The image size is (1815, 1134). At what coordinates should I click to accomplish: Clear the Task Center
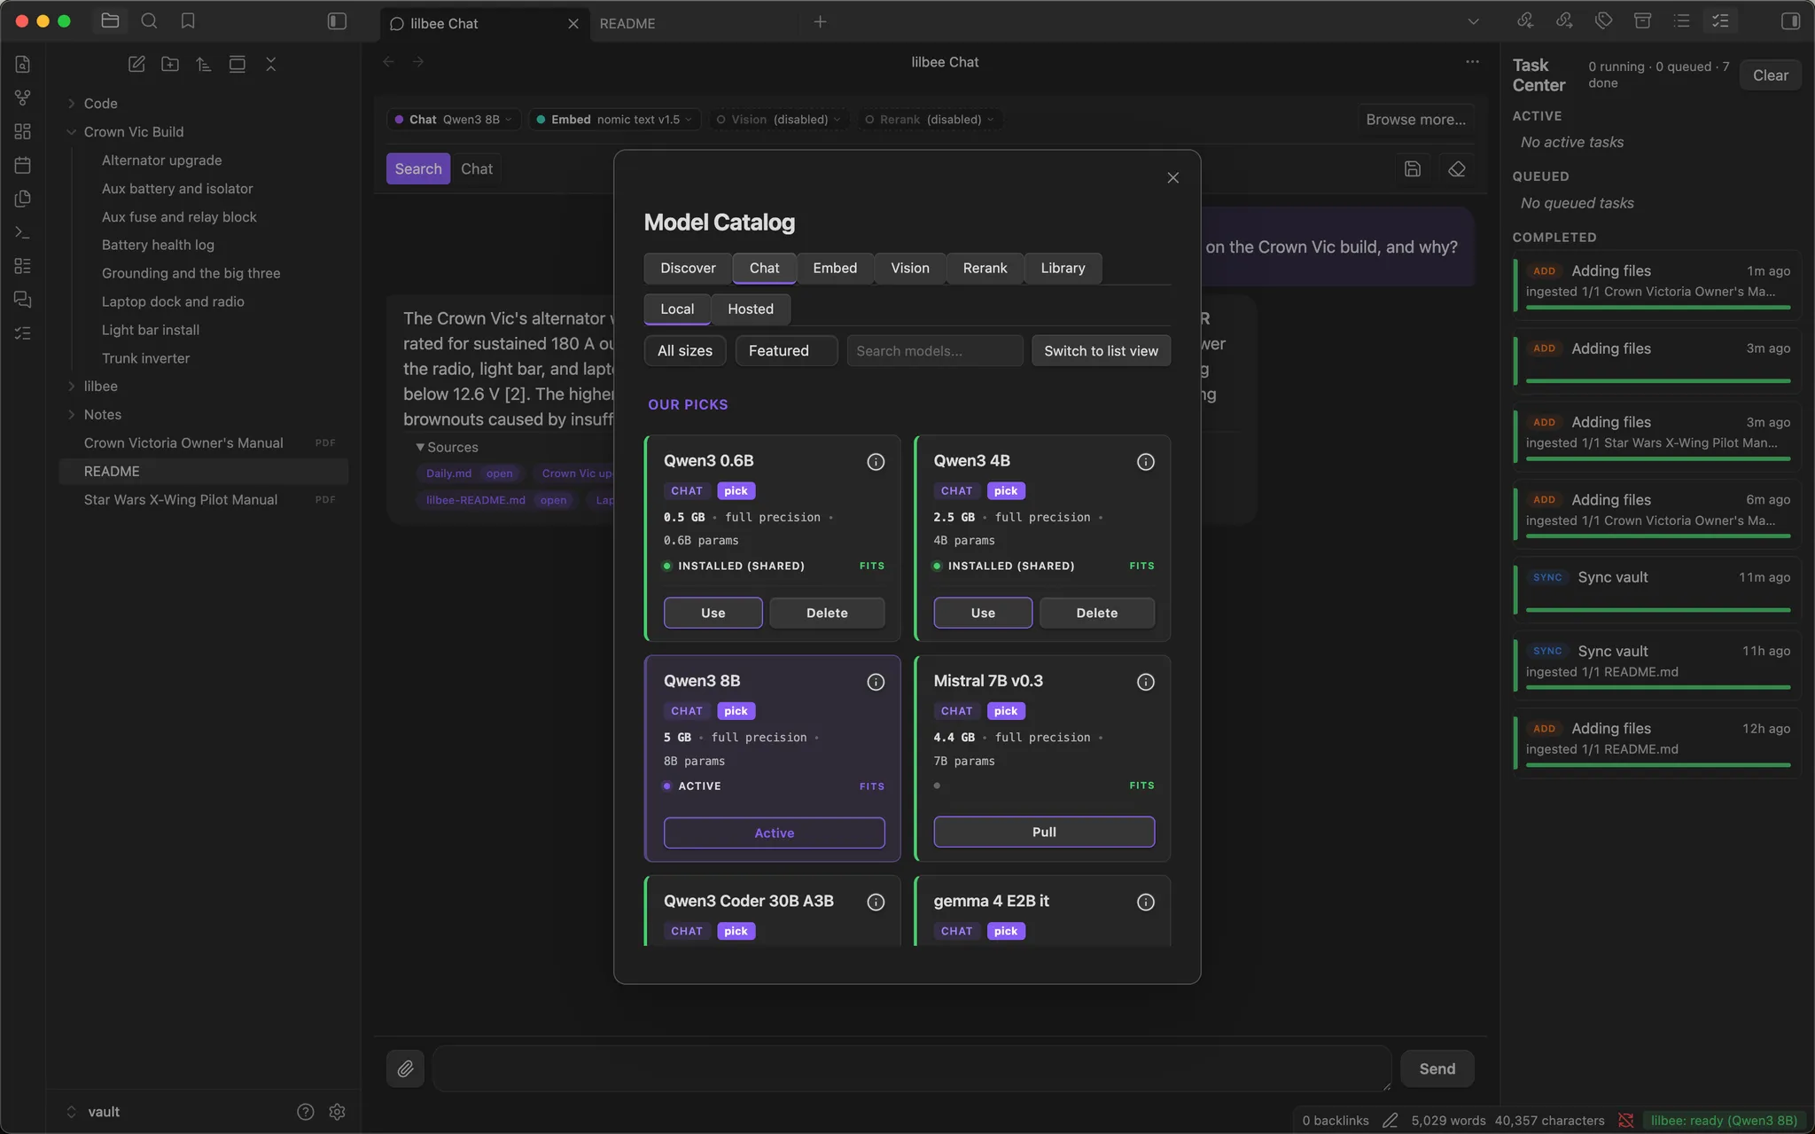(x=1770, y=75)
